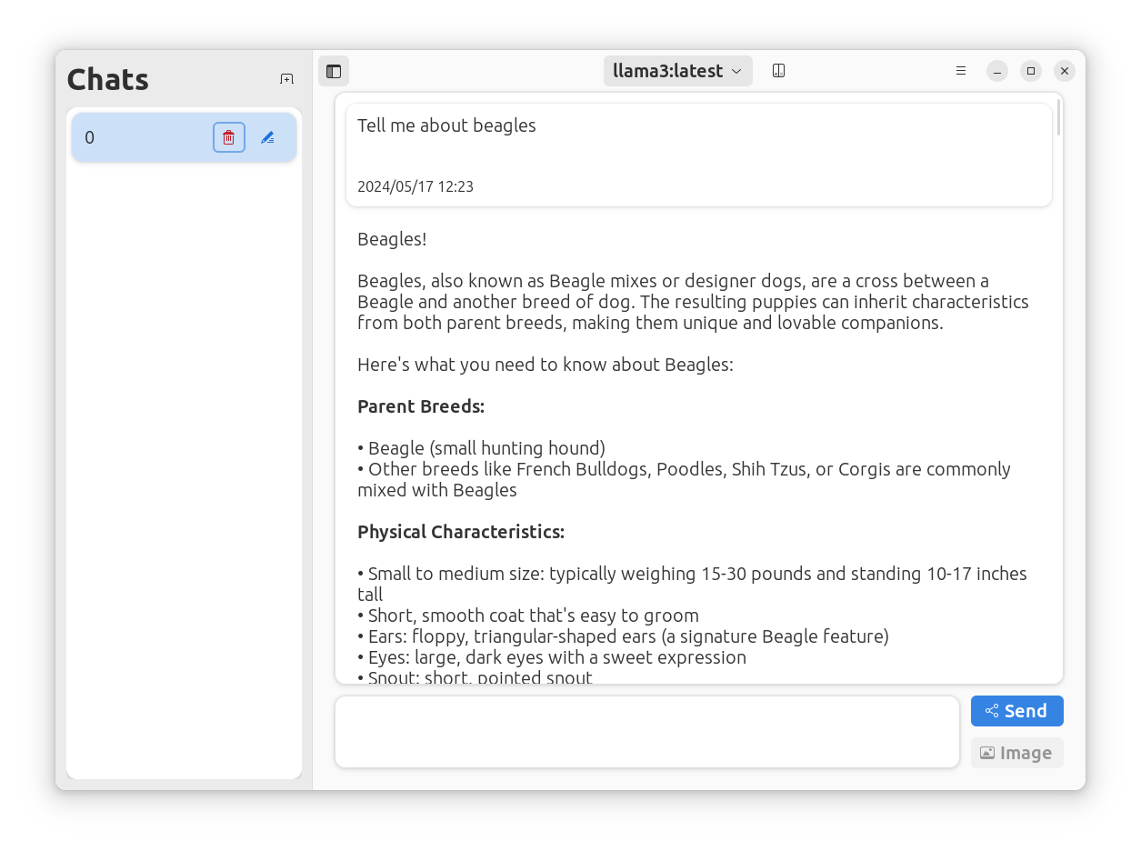Open the llama3:latest model dropdown
The height and width of the screenshot is (851, 1141).
pyautogui.click(x=668, y=71)
